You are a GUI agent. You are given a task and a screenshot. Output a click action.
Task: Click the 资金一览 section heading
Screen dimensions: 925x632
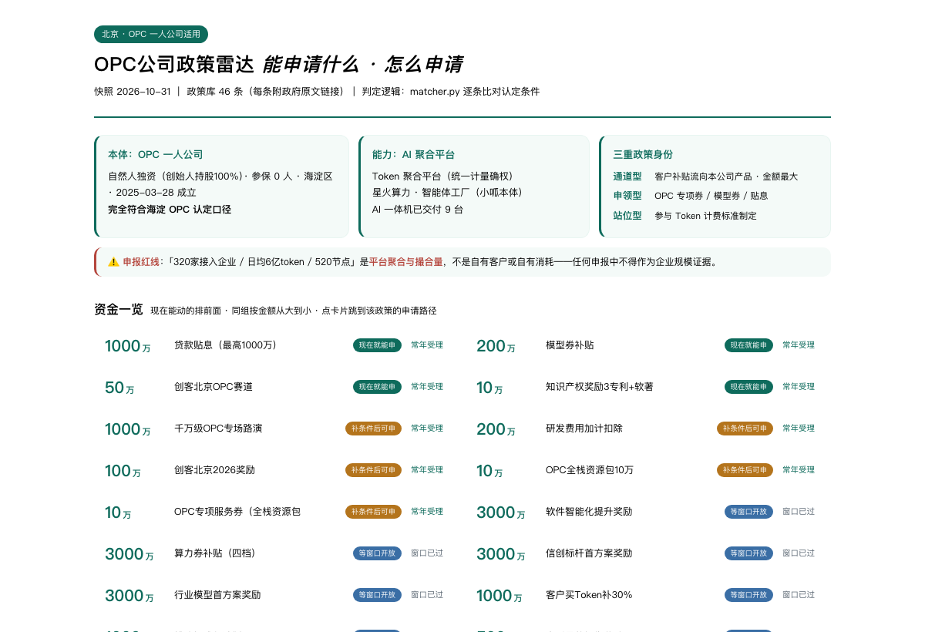(119, 310)
